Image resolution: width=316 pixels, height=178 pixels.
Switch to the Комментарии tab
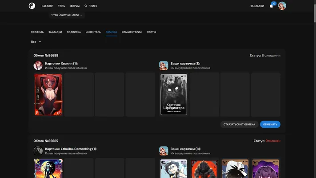132,32
